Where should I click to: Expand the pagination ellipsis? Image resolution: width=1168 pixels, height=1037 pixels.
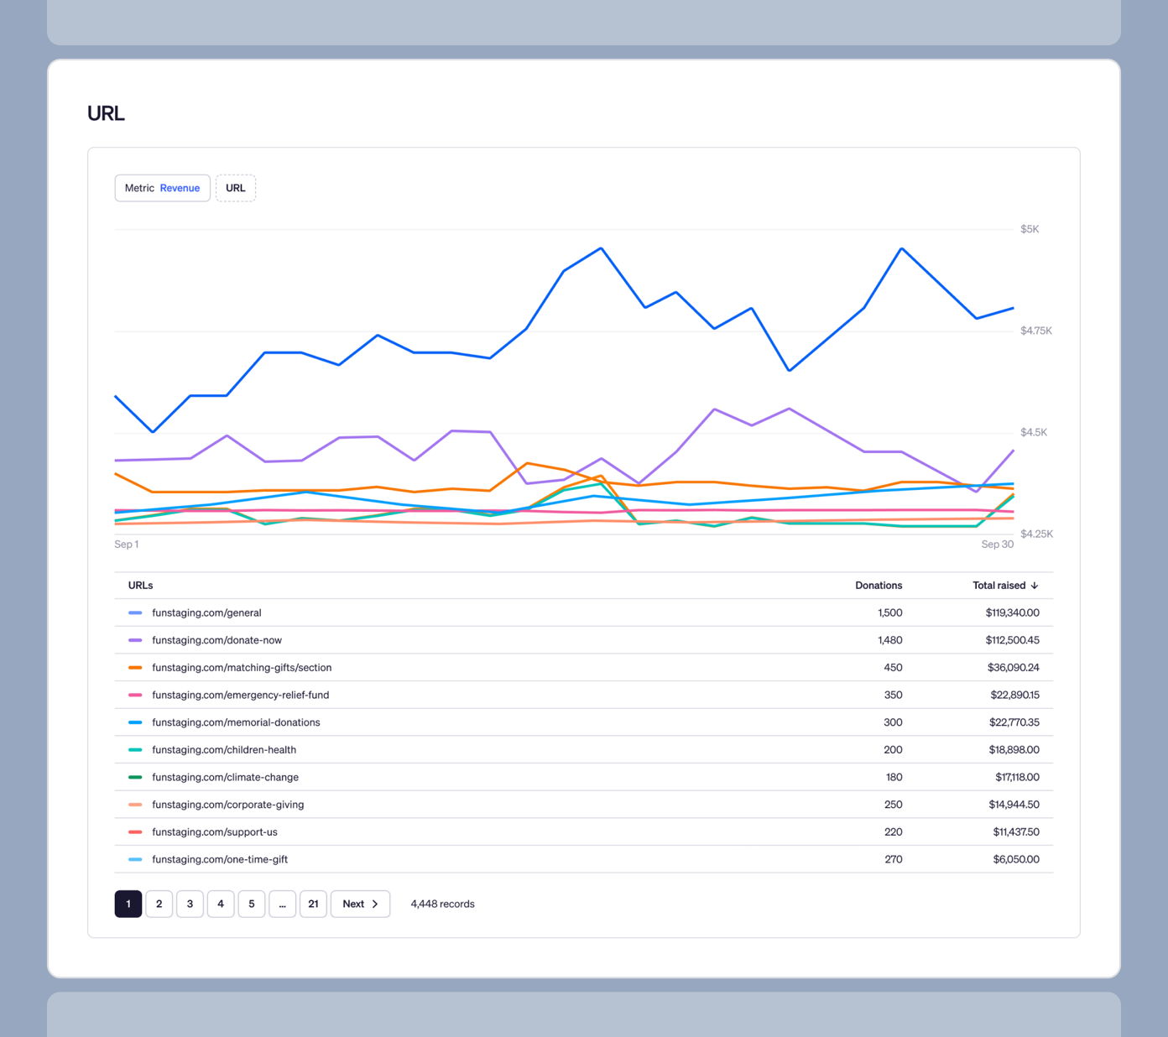pyautogui.click(x=282, y=904)
